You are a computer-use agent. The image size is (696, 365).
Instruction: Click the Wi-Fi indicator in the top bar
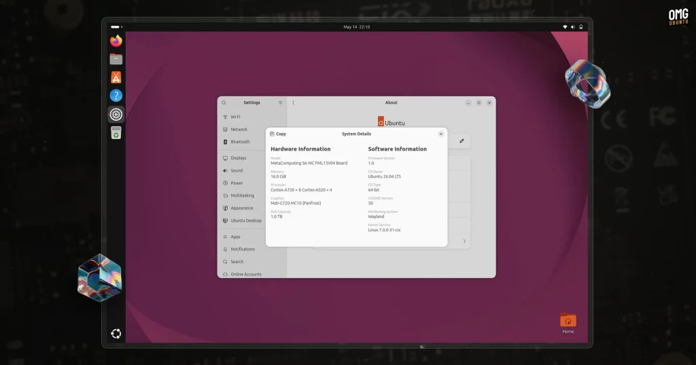[565, 27]
